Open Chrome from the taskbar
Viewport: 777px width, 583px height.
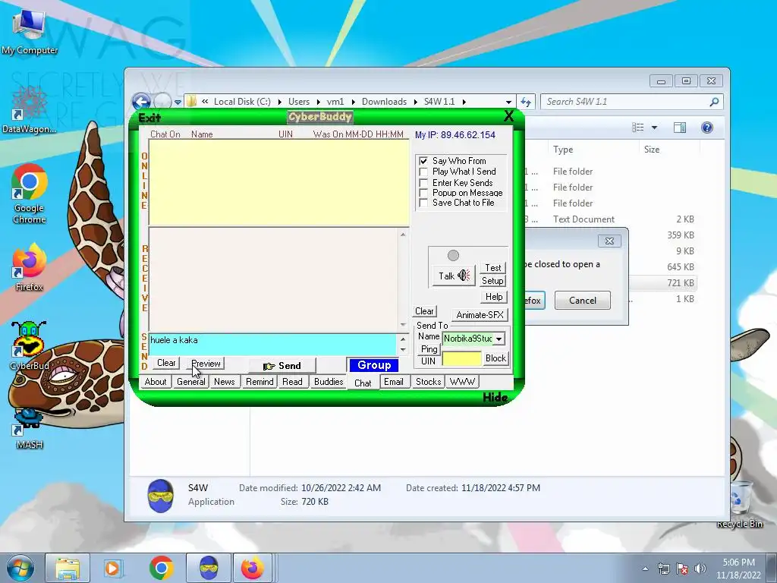click(x=161, y=568)
